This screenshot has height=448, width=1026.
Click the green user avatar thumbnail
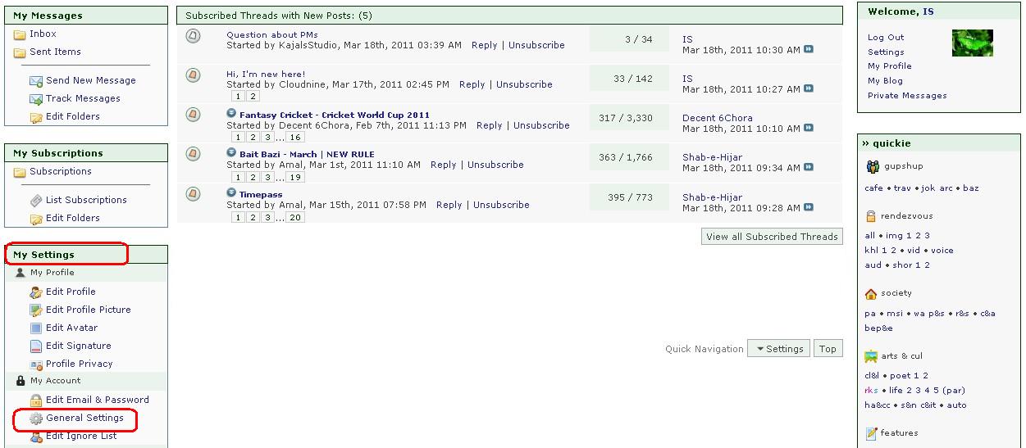tap(972, 43)
